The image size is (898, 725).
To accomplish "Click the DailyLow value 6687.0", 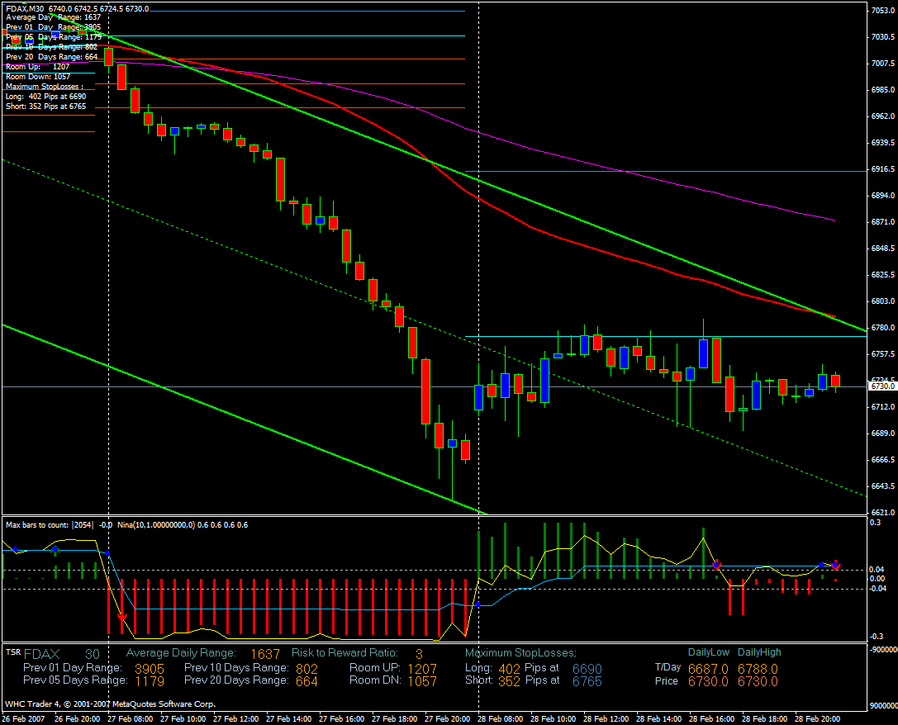I will coord(708,668).
